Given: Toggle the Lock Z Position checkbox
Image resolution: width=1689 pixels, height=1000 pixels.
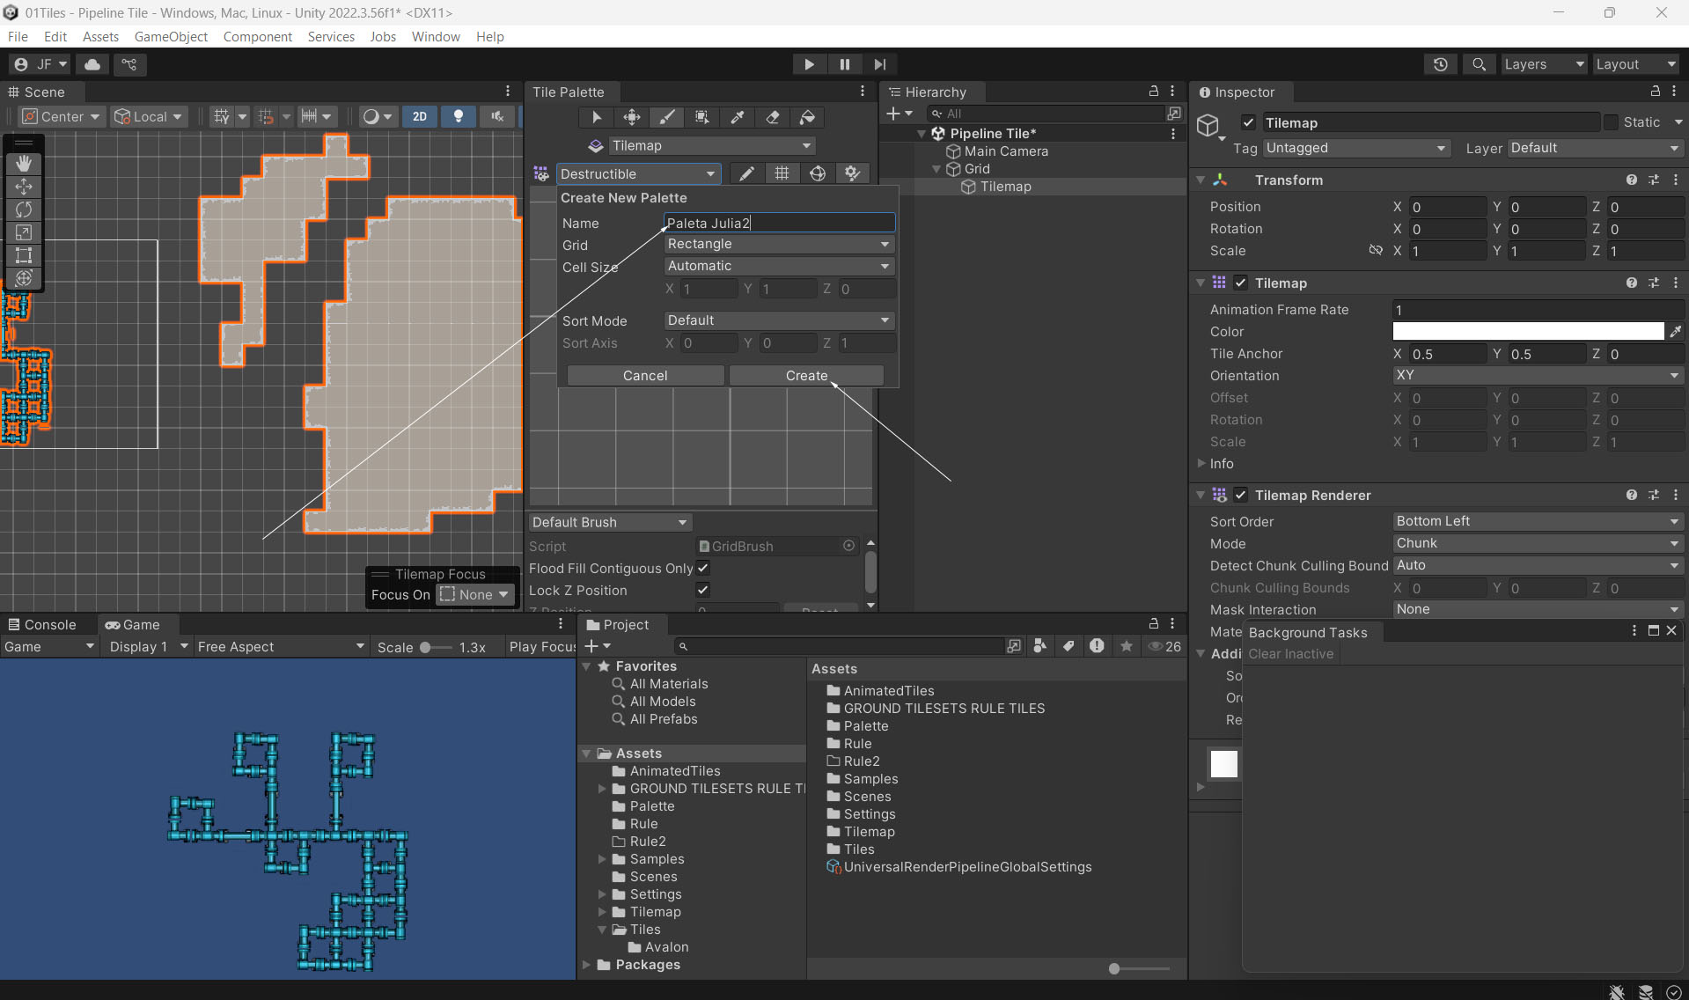Looking at the screenshot, I should (x=703, y=590).
